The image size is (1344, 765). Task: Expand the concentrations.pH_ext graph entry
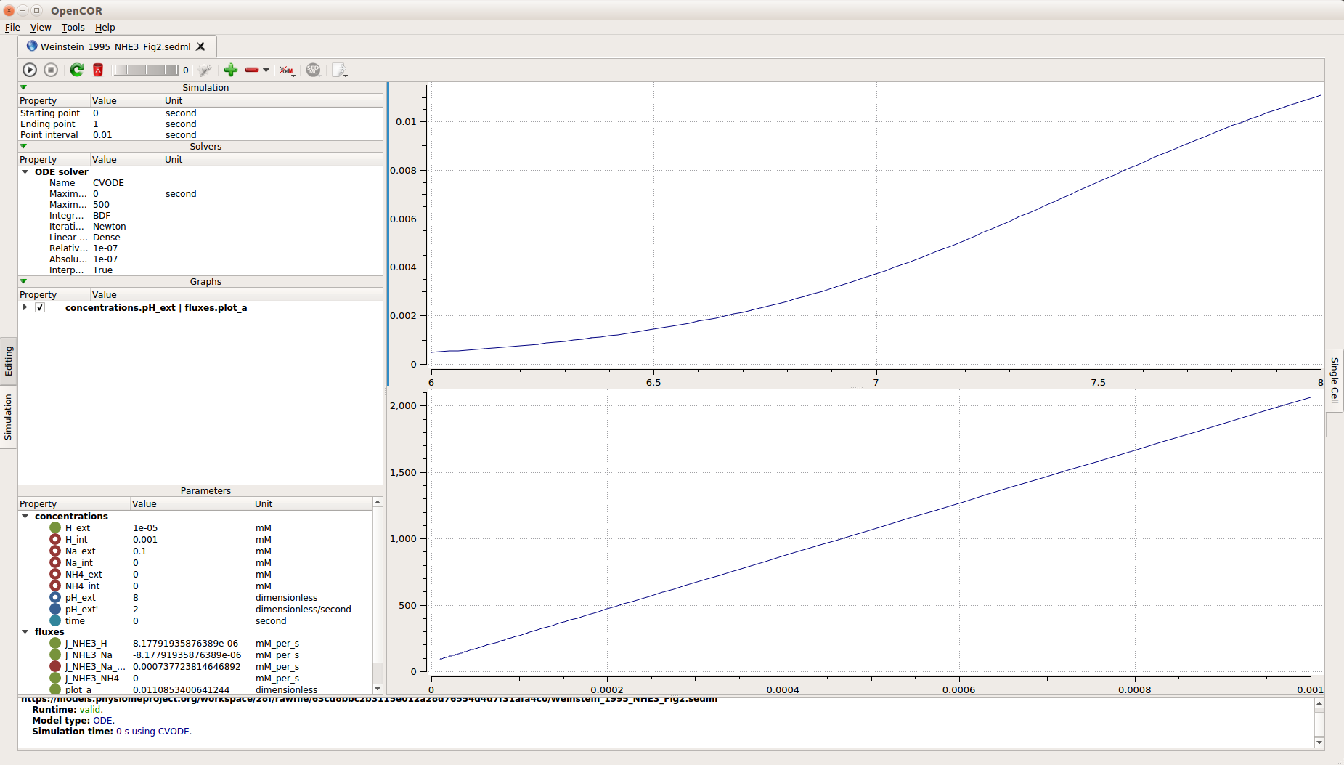tap(25, 307)
